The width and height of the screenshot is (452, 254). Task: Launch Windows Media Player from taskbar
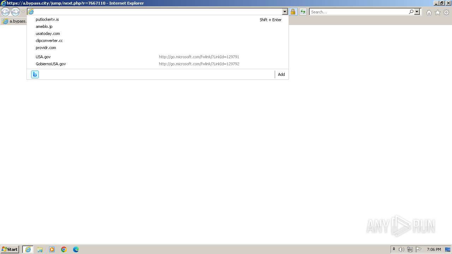tap(52, 249)
